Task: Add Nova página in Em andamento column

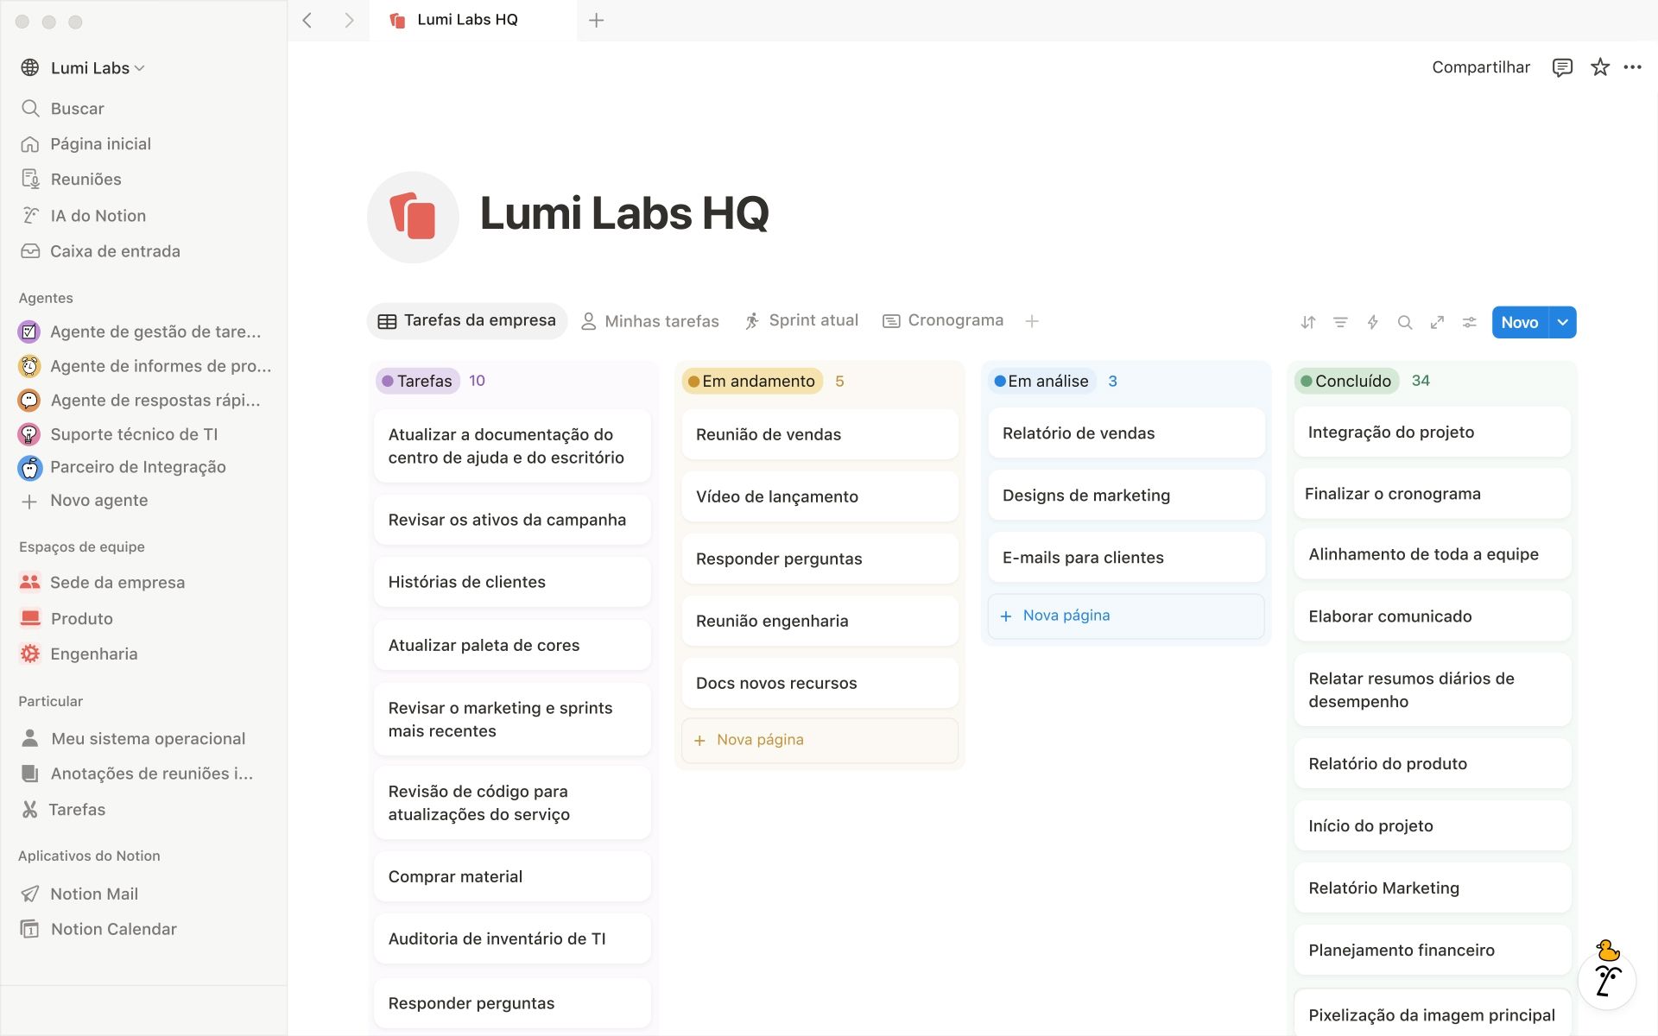Action: [x=820, y=740]
